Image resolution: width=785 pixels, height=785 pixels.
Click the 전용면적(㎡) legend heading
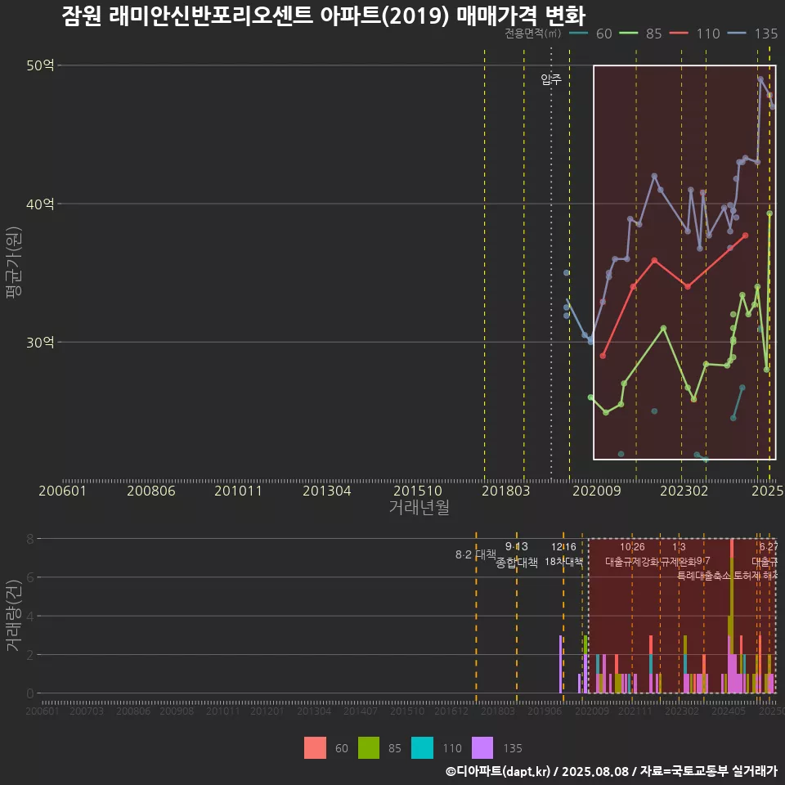(x=532, y=34)
